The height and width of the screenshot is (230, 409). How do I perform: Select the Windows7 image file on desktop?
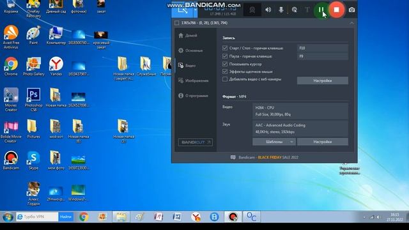[78, 193]
